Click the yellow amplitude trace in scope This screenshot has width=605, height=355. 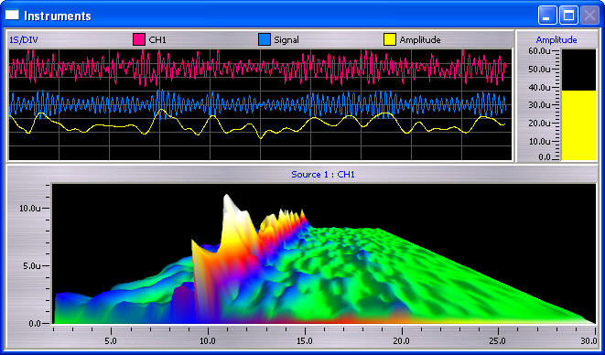tap(258, 124)
